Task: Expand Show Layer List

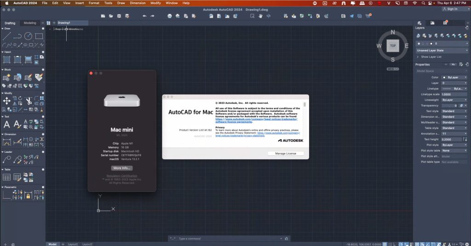Action: coord(431,57)
